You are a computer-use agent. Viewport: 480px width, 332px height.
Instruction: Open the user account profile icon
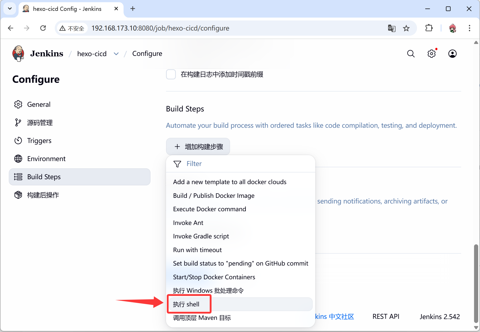pos(452,54)
